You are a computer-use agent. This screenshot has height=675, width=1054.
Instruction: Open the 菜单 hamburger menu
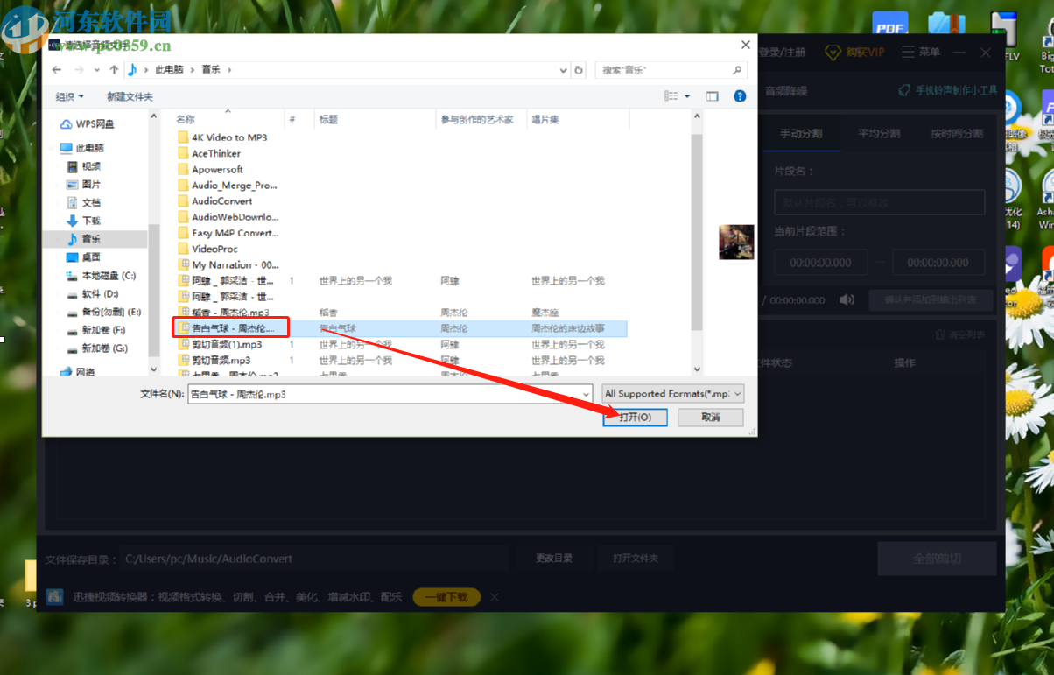(908, 52)
